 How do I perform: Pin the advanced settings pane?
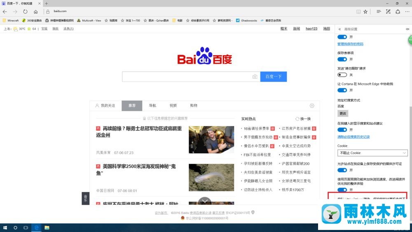(407, 29)
